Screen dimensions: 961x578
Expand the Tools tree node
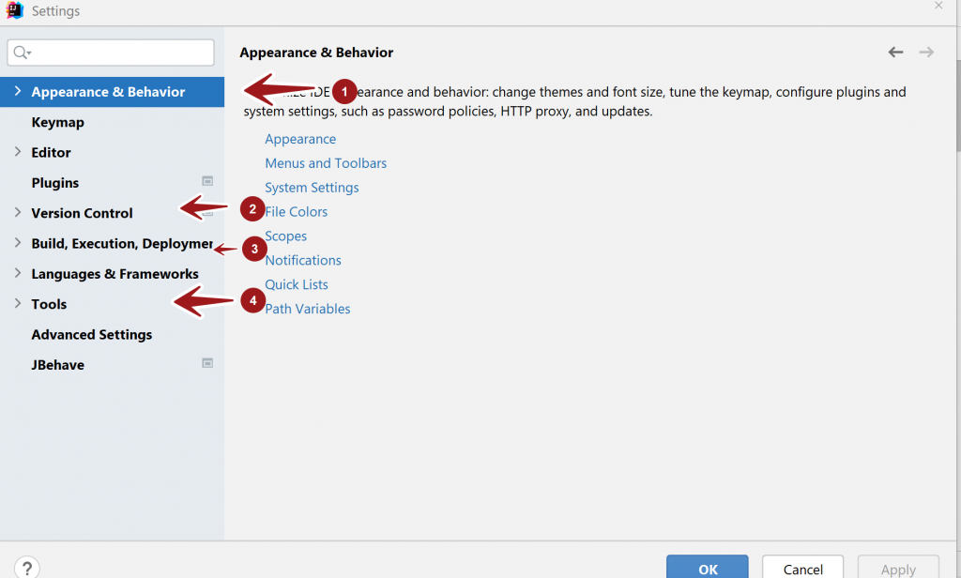18,304
